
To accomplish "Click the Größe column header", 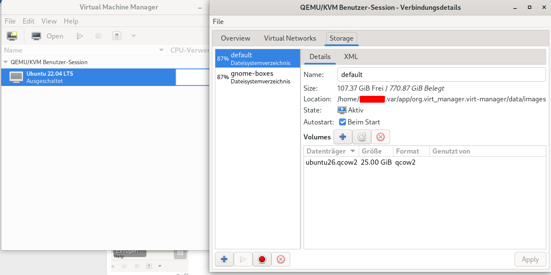I will click(x=376, y=151).
